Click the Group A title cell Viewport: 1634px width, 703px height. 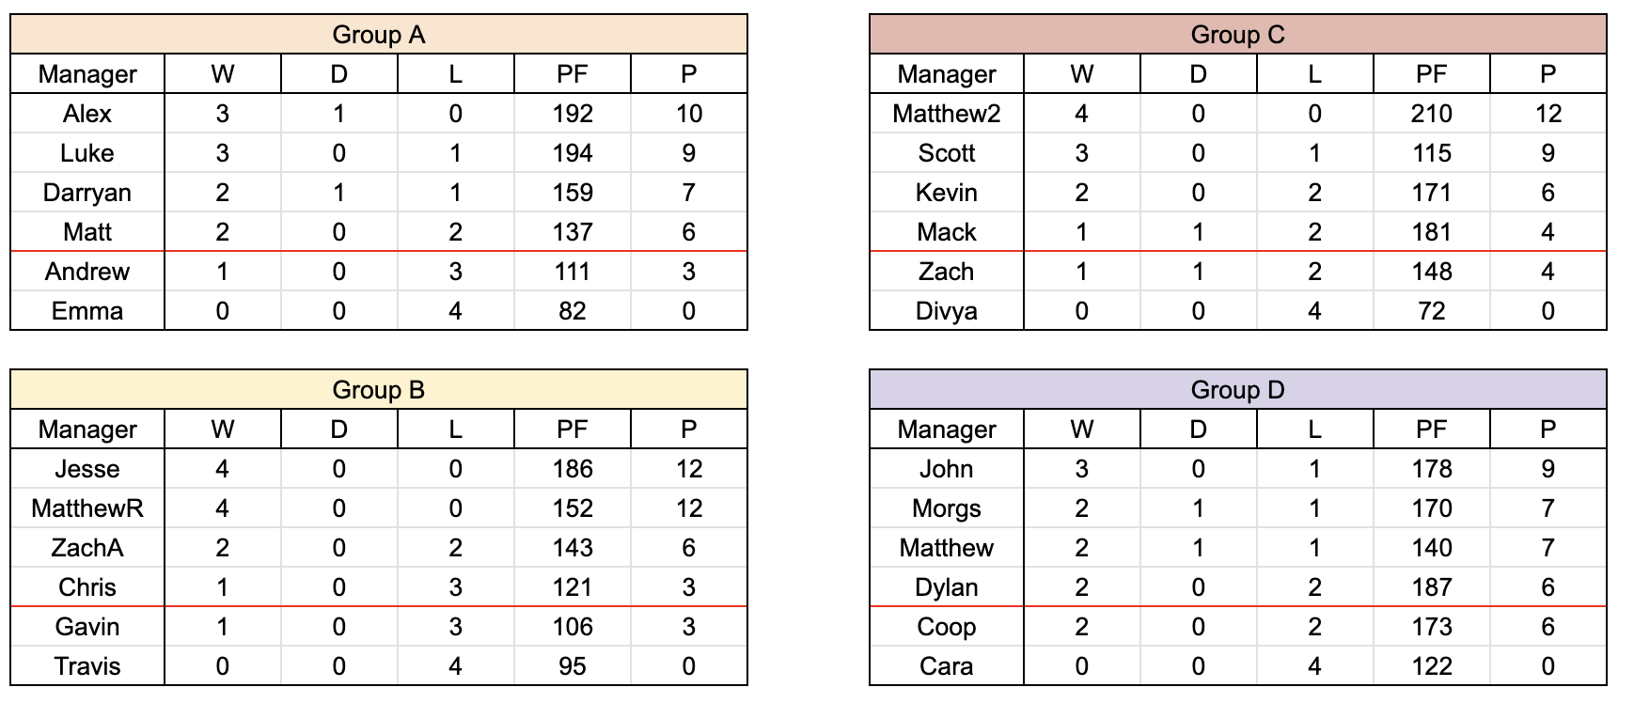(379, 35)
